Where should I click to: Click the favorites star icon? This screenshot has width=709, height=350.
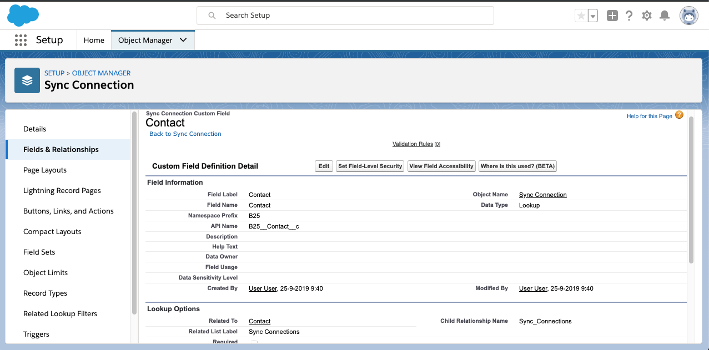click(581, 16)
